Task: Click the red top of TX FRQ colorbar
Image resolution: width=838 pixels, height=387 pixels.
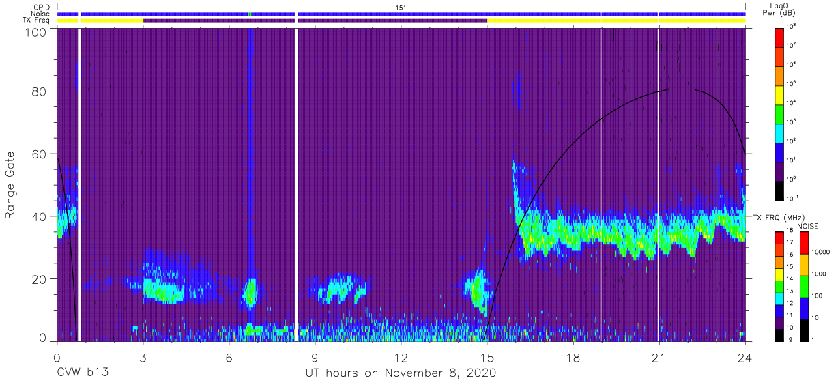Action: tap(779, 238)
